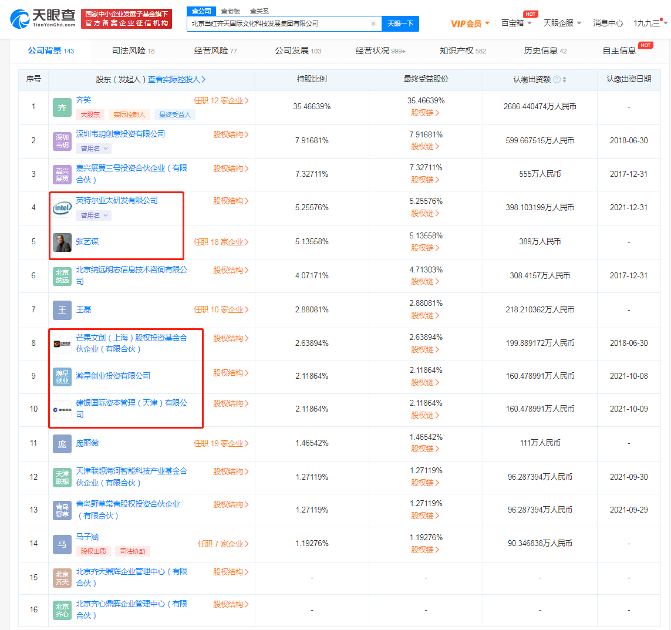Click the 马子涵 avatar icon
Image resolution: width=671 pixels, height=630 pixels.
pos(62,544)
